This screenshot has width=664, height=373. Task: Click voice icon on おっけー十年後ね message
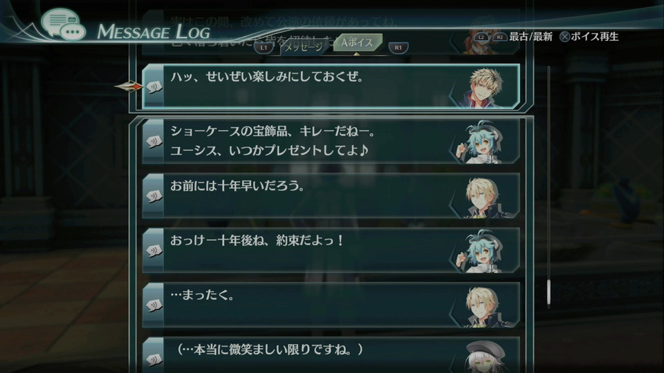154,250
